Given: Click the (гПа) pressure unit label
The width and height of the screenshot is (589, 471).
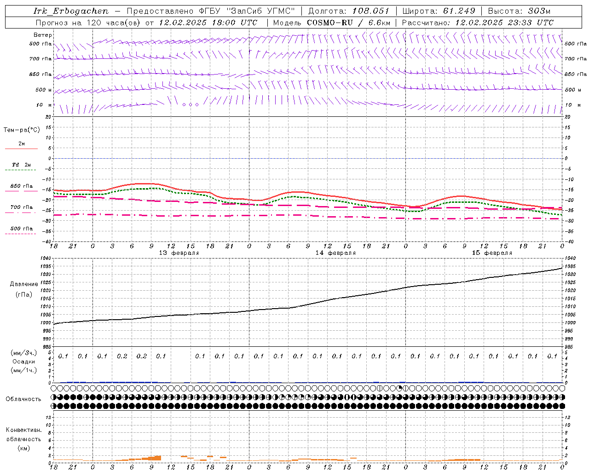Looking at the screenshot, I should [24, 294].
